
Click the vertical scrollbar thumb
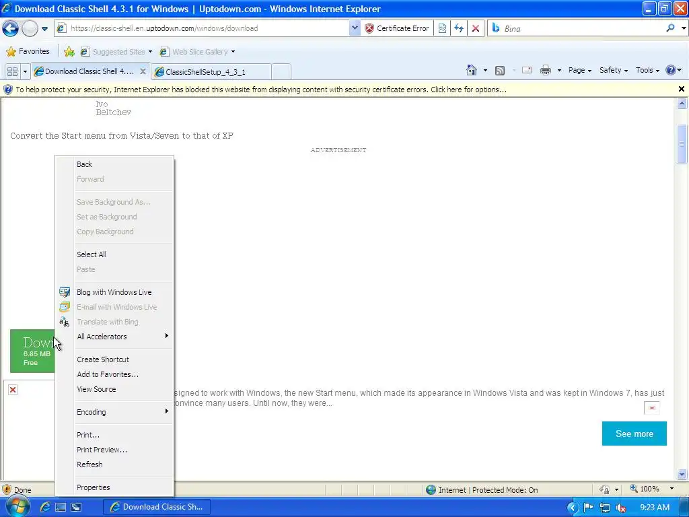[x=682, y=144]
